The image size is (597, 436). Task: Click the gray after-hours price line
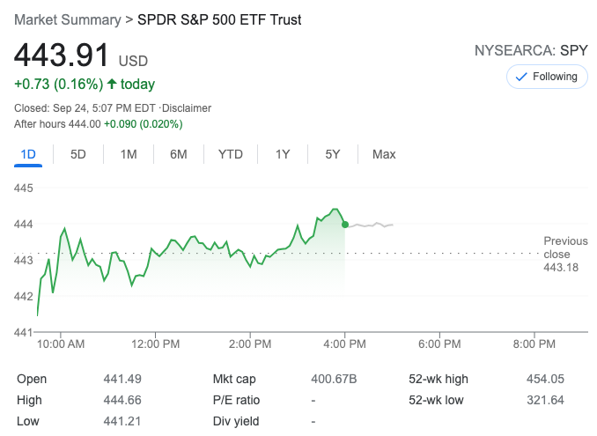[370, 225]
